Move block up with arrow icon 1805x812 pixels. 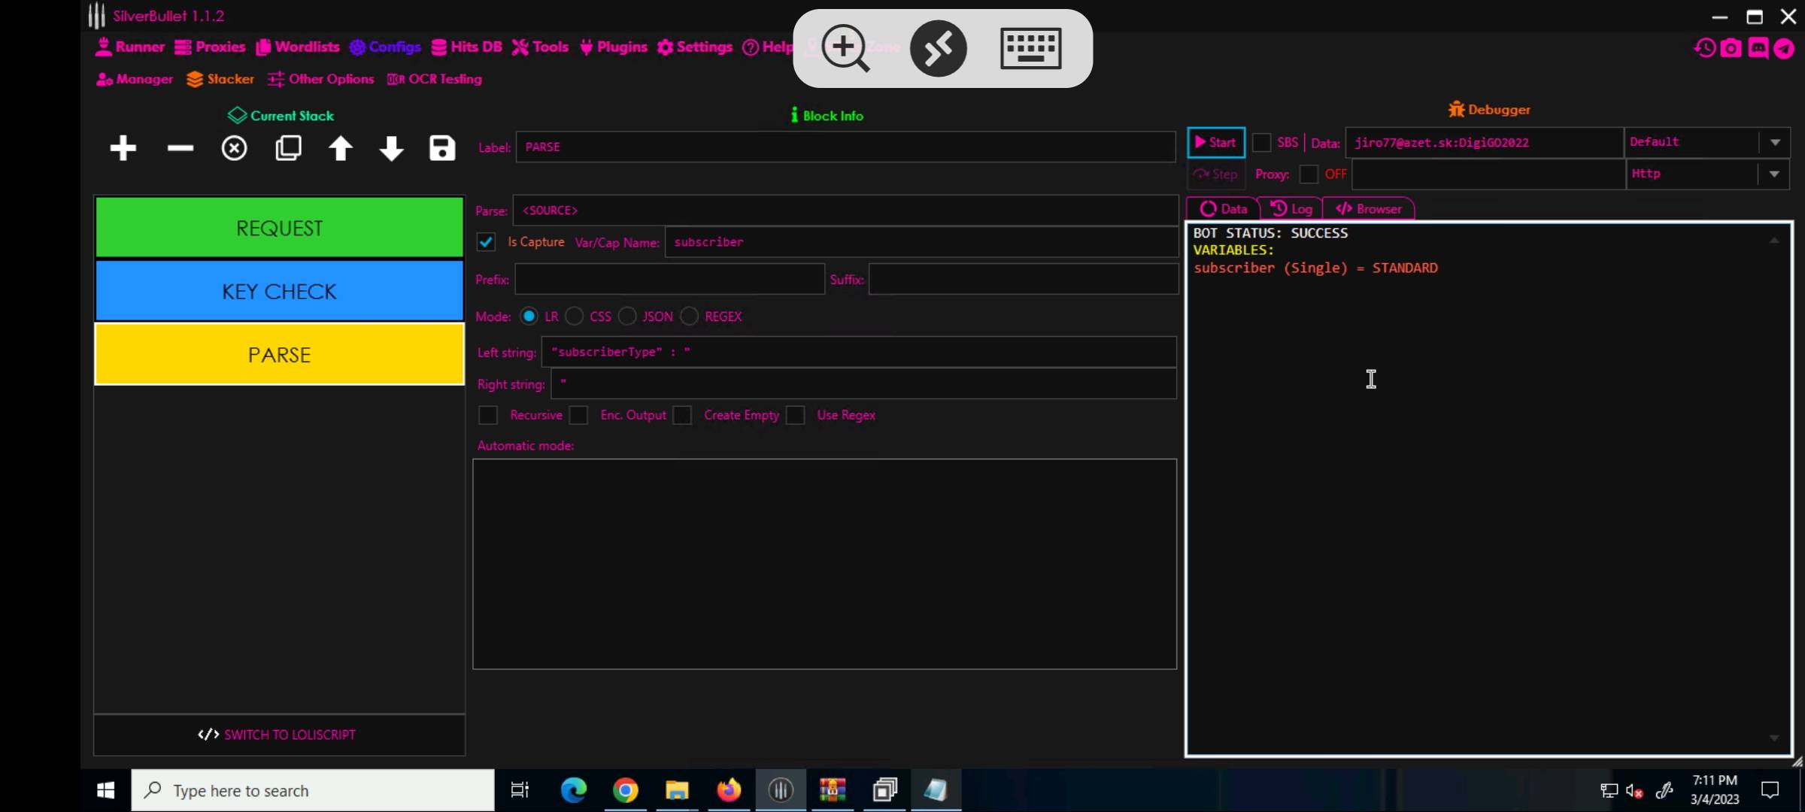click(341, 148)
